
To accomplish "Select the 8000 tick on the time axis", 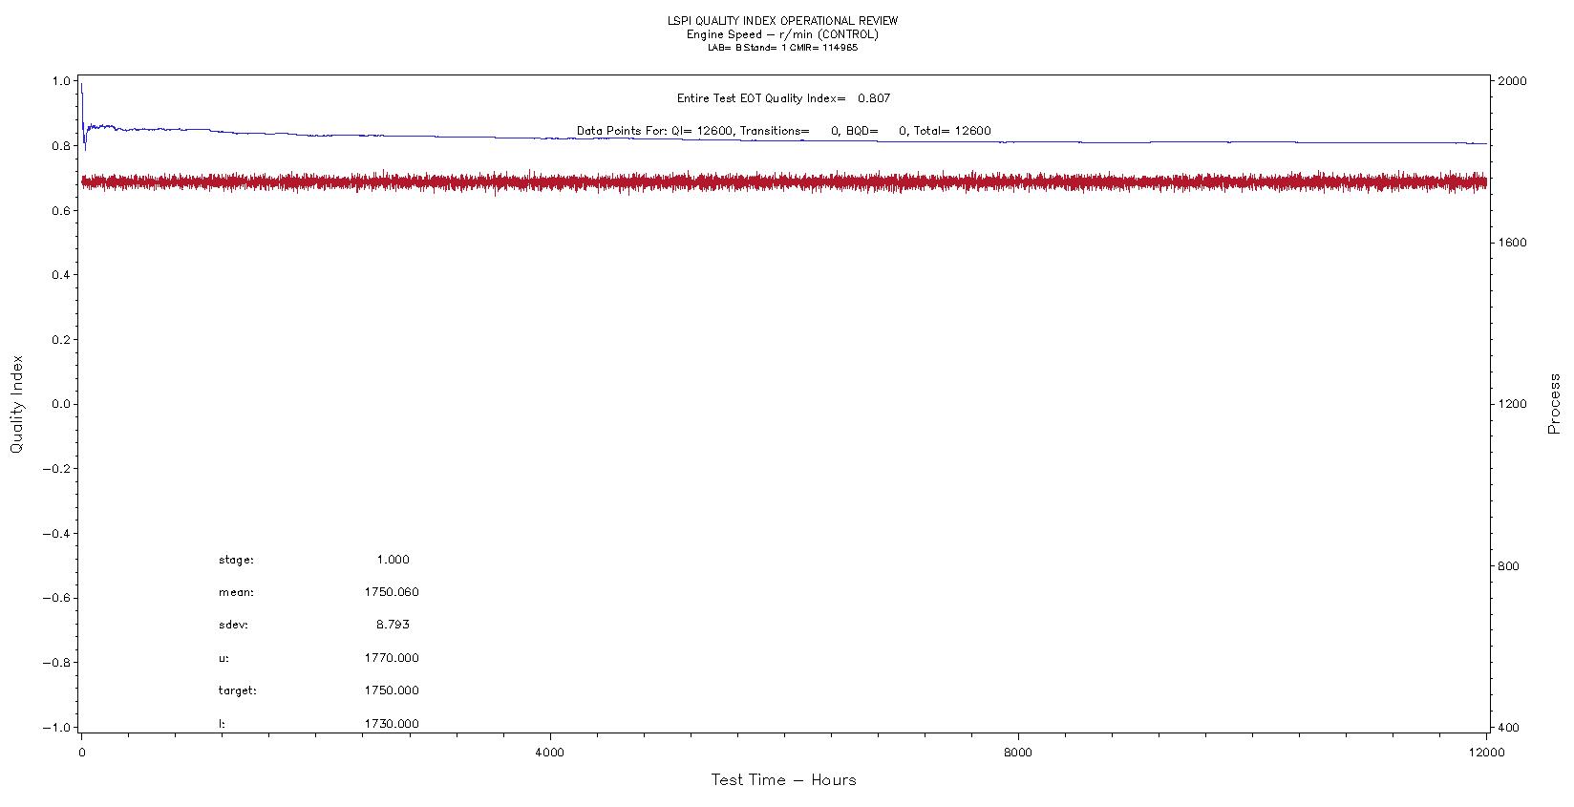I will pyautogui.click(x=1018, y=753).
